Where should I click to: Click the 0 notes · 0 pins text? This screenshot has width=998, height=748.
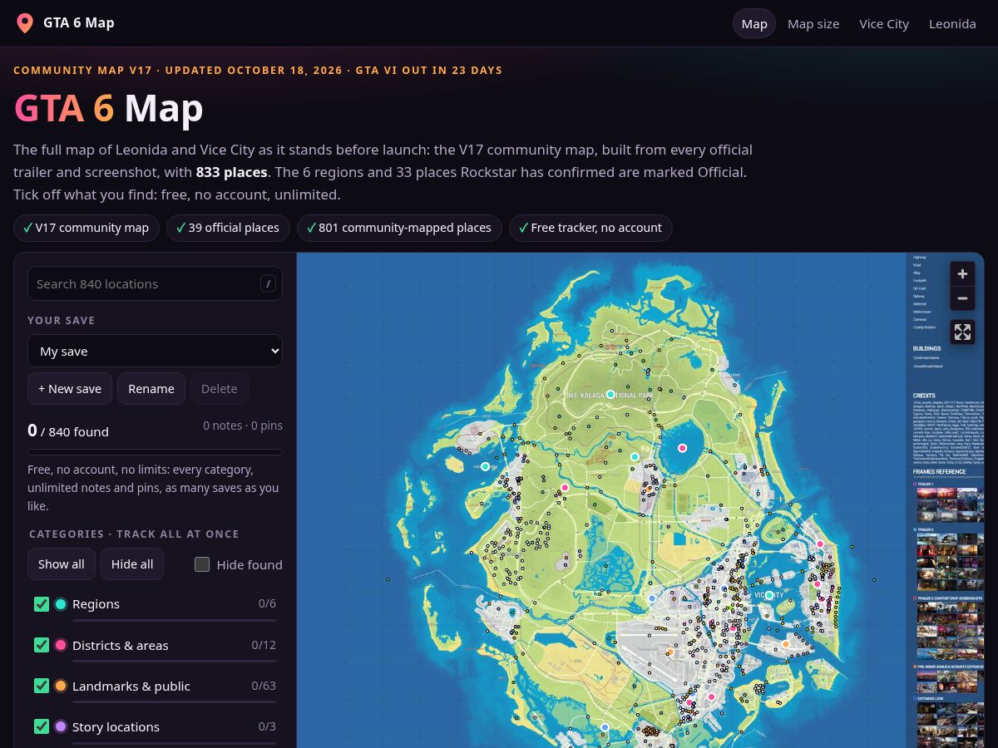(243, 426)
